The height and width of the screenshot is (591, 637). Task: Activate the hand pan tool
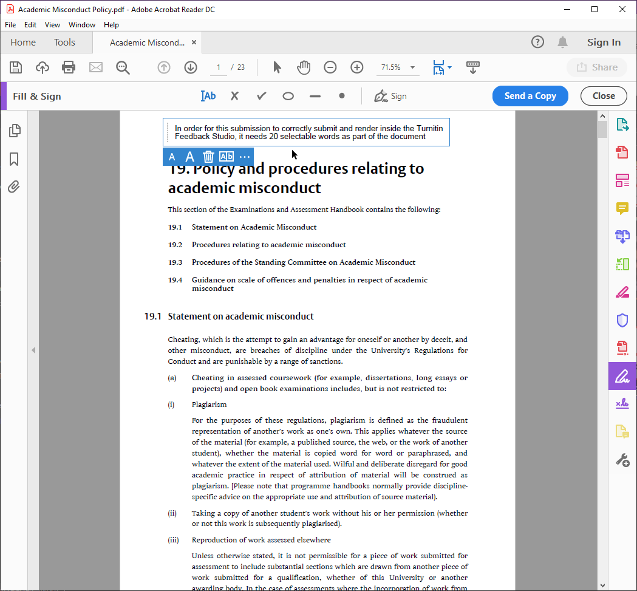click(x=304, y=67)
